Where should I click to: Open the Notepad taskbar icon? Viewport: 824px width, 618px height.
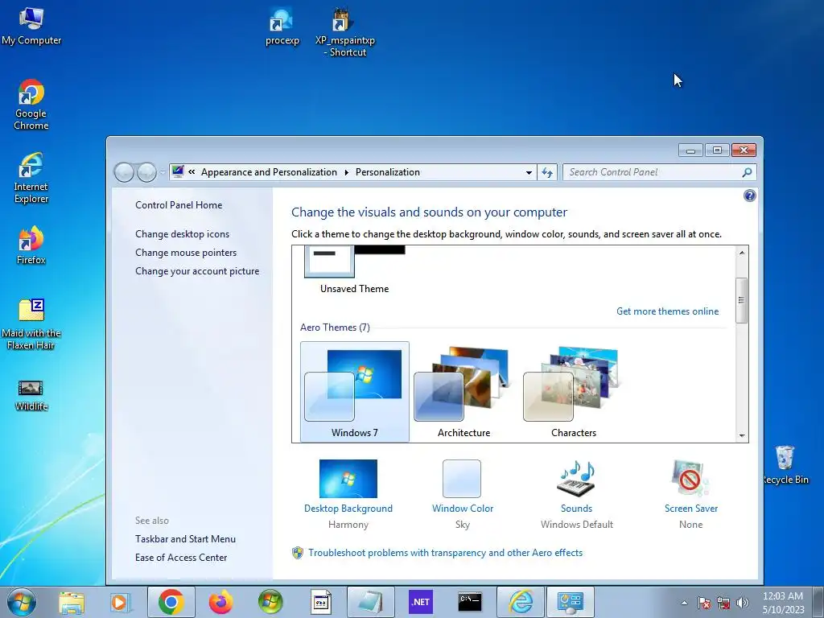370,602
